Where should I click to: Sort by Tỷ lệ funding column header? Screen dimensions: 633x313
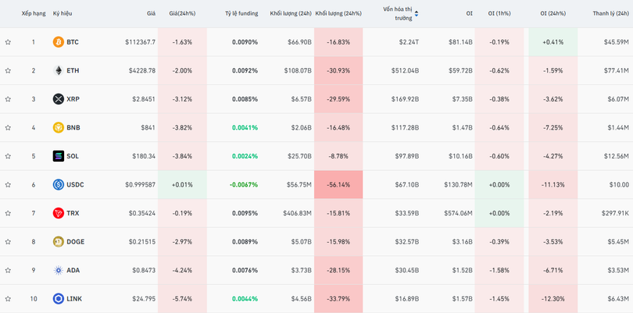(x=241, y=13)
